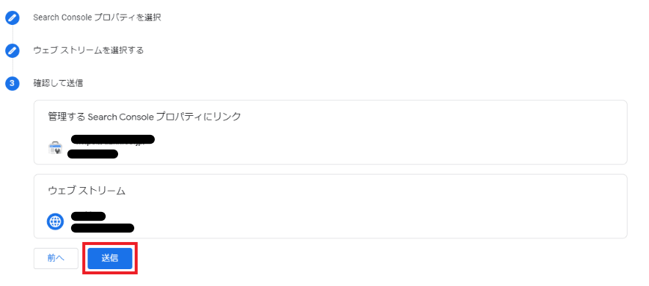This screenshot has width=649, height=286.
Task: Click the connector line above the step 3 circle
Action: 12,67
